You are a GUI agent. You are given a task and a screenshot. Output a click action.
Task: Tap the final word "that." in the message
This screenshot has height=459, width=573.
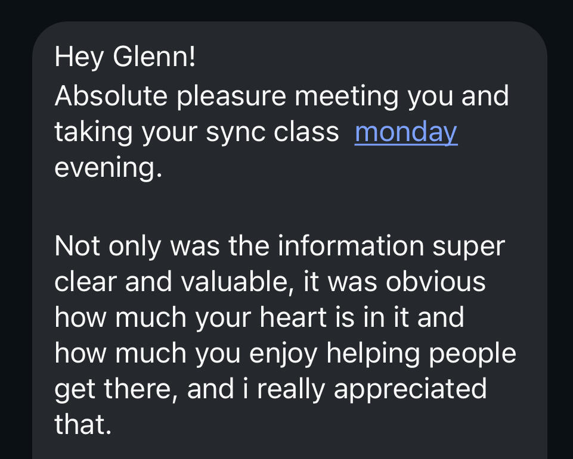tap(83, 425)
